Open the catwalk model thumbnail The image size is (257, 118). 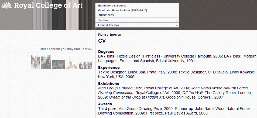pyautogui.click(x=36, y=62)
